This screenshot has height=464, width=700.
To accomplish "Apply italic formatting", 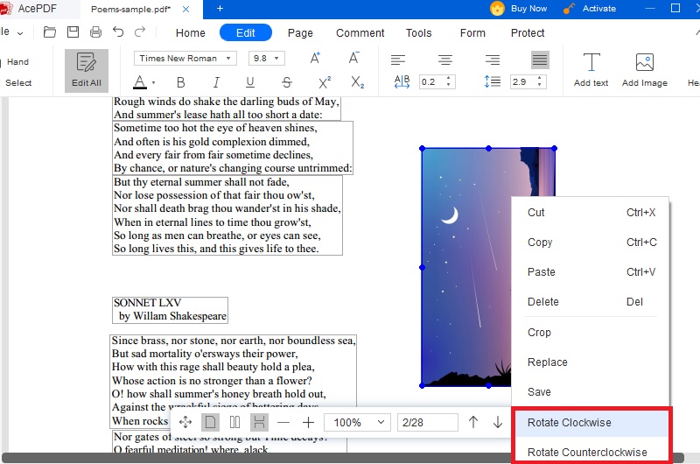I will (216, 82).
